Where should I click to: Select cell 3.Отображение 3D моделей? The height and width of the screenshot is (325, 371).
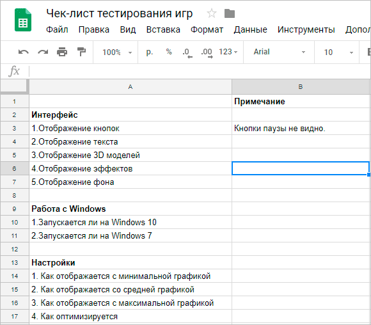coord(130,155)
